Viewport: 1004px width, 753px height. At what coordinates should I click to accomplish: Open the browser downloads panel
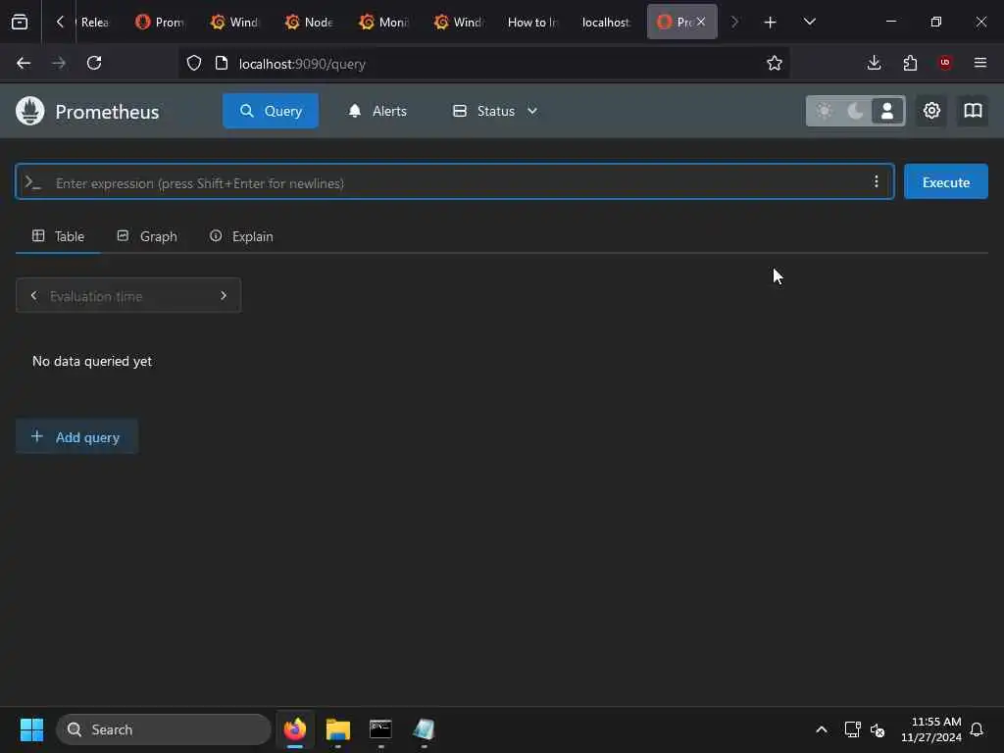(x=874, y=63)
